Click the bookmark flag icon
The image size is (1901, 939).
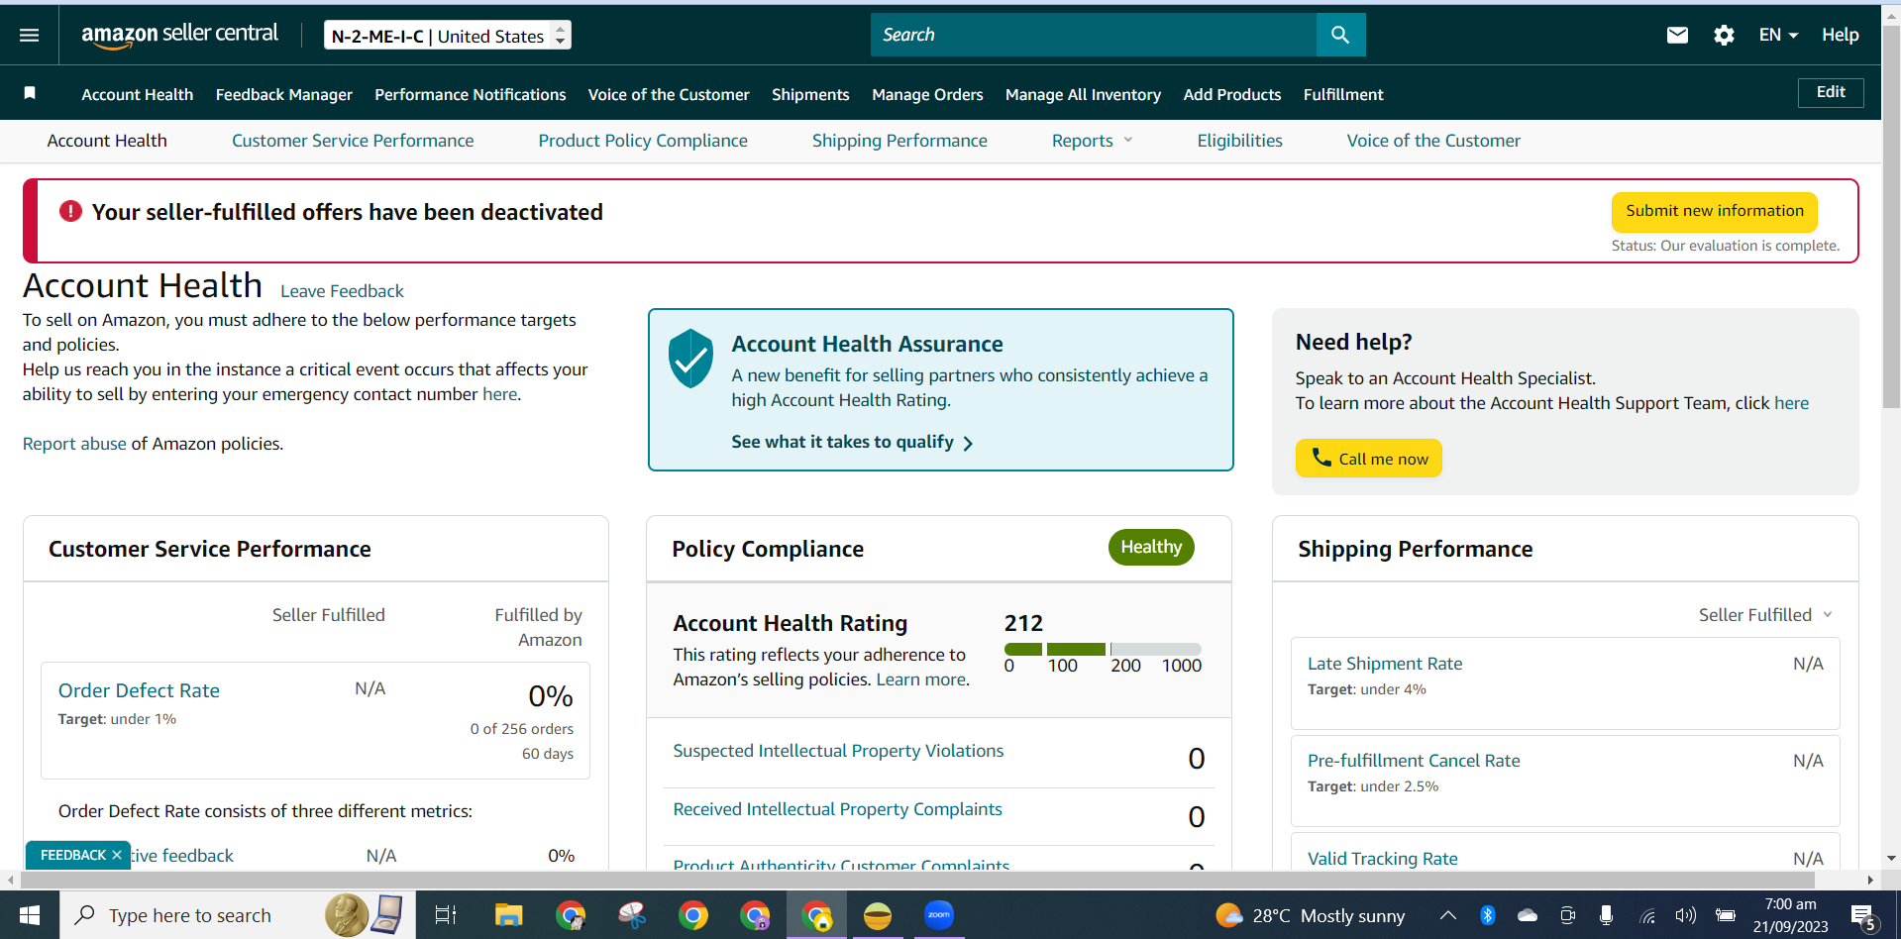[30, 93]
